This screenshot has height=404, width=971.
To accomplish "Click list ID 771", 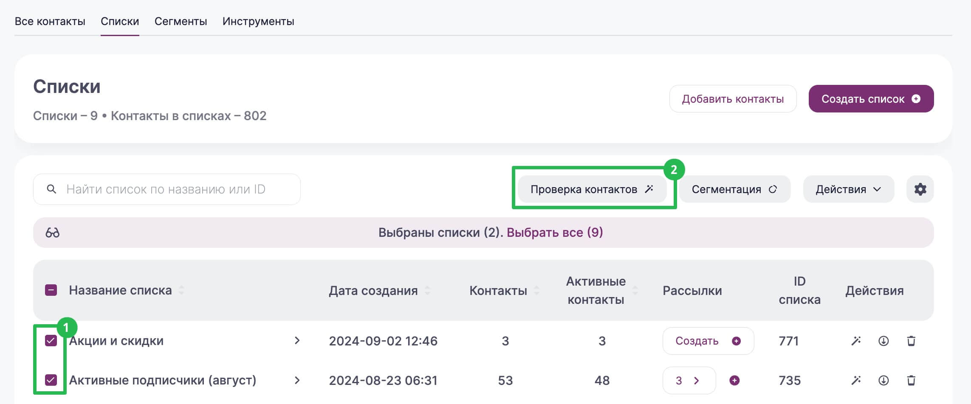I will 788,341.
